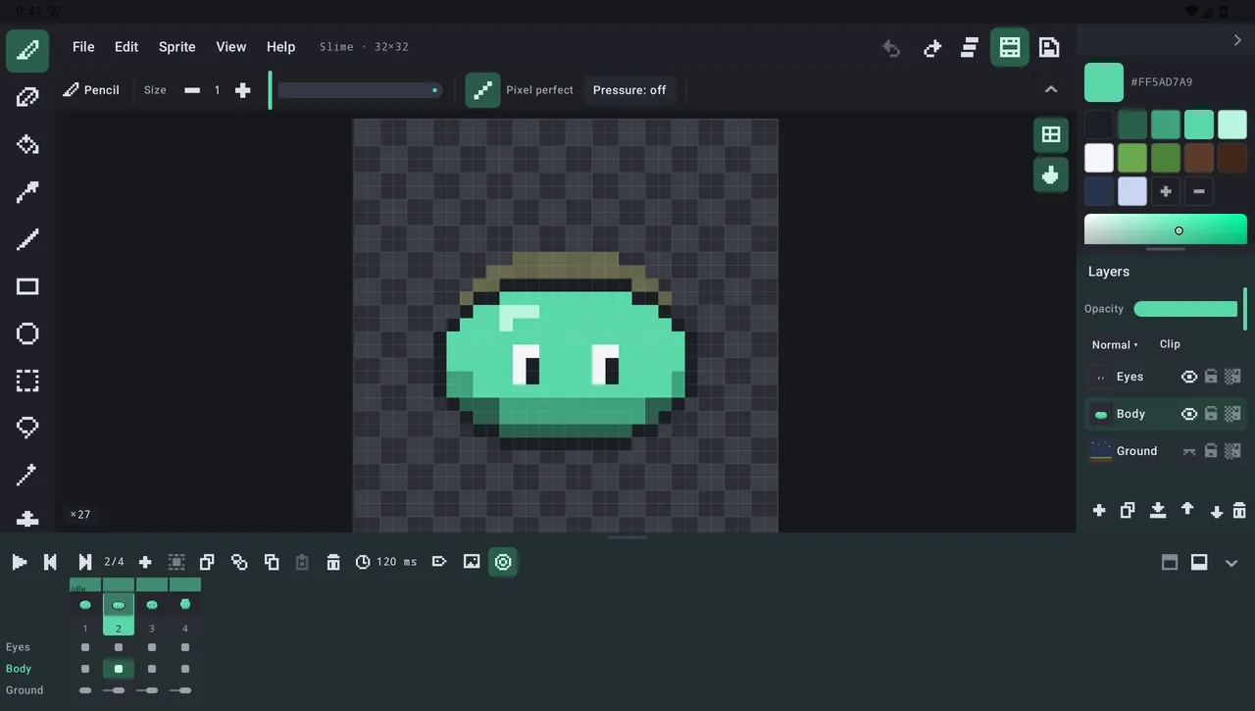Toggle the timeline panel button in top bar

[1010, 47]
